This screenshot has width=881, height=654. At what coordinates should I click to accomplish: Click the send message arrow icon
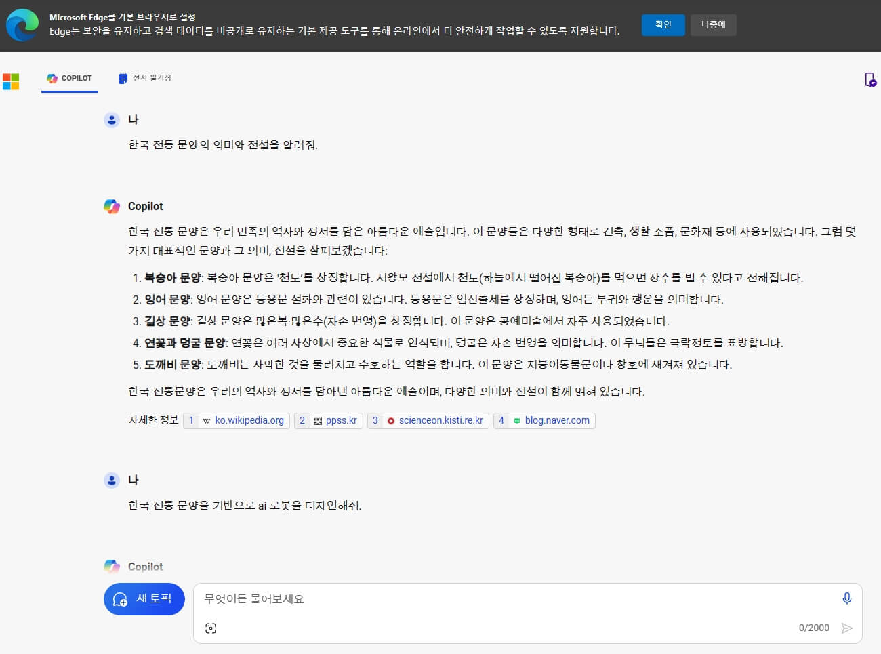pos(847,628)
